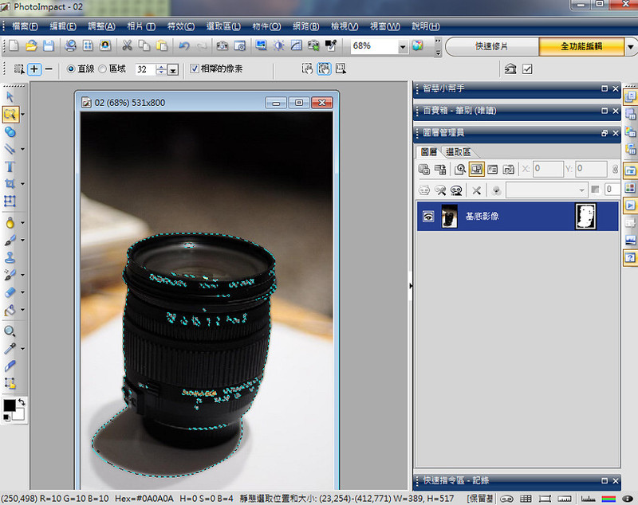The image size is (638, 505).
Task: Switch to the 選取區 tab in layer manager
Action: (458, 152)
